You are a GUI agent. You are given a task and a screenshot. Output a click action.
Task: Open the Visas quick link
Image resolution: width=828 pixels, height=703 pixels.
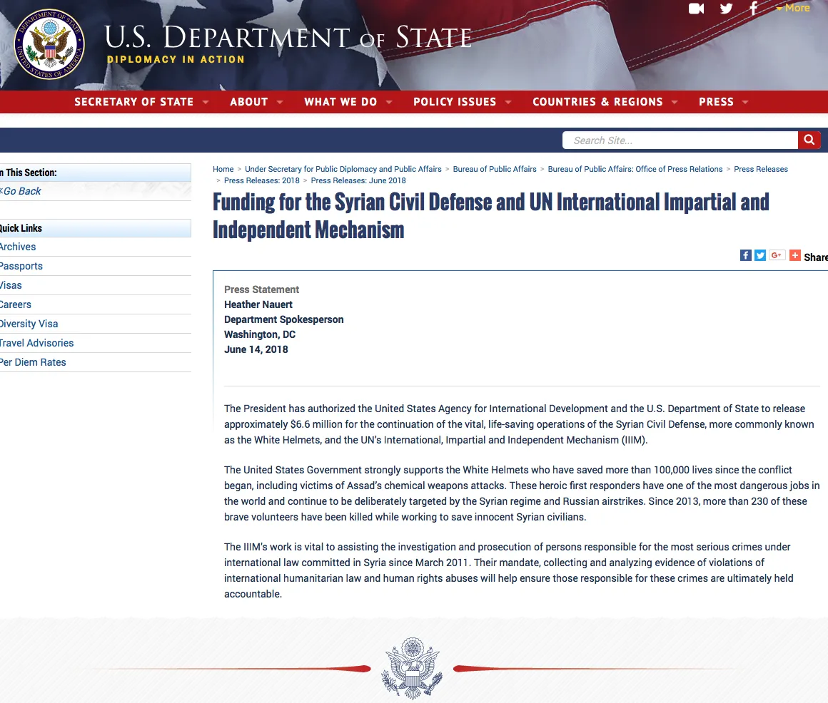[x=11, y=285]
